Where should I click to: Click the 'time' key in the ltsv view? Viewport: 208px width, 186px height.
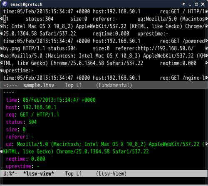pos(12,100)
